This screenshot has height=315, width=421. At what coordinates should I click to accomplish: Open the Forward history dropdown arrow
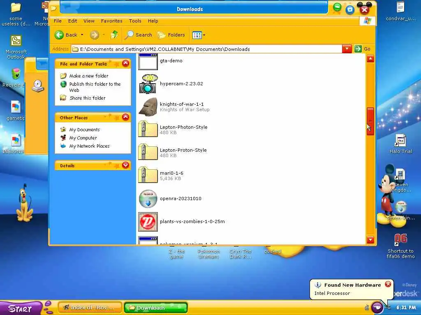click(104, 35)
